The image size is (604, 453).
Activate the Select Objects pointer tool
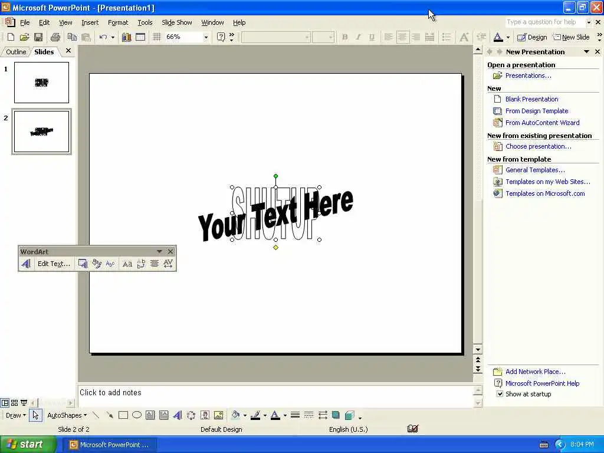pos(35,415)
